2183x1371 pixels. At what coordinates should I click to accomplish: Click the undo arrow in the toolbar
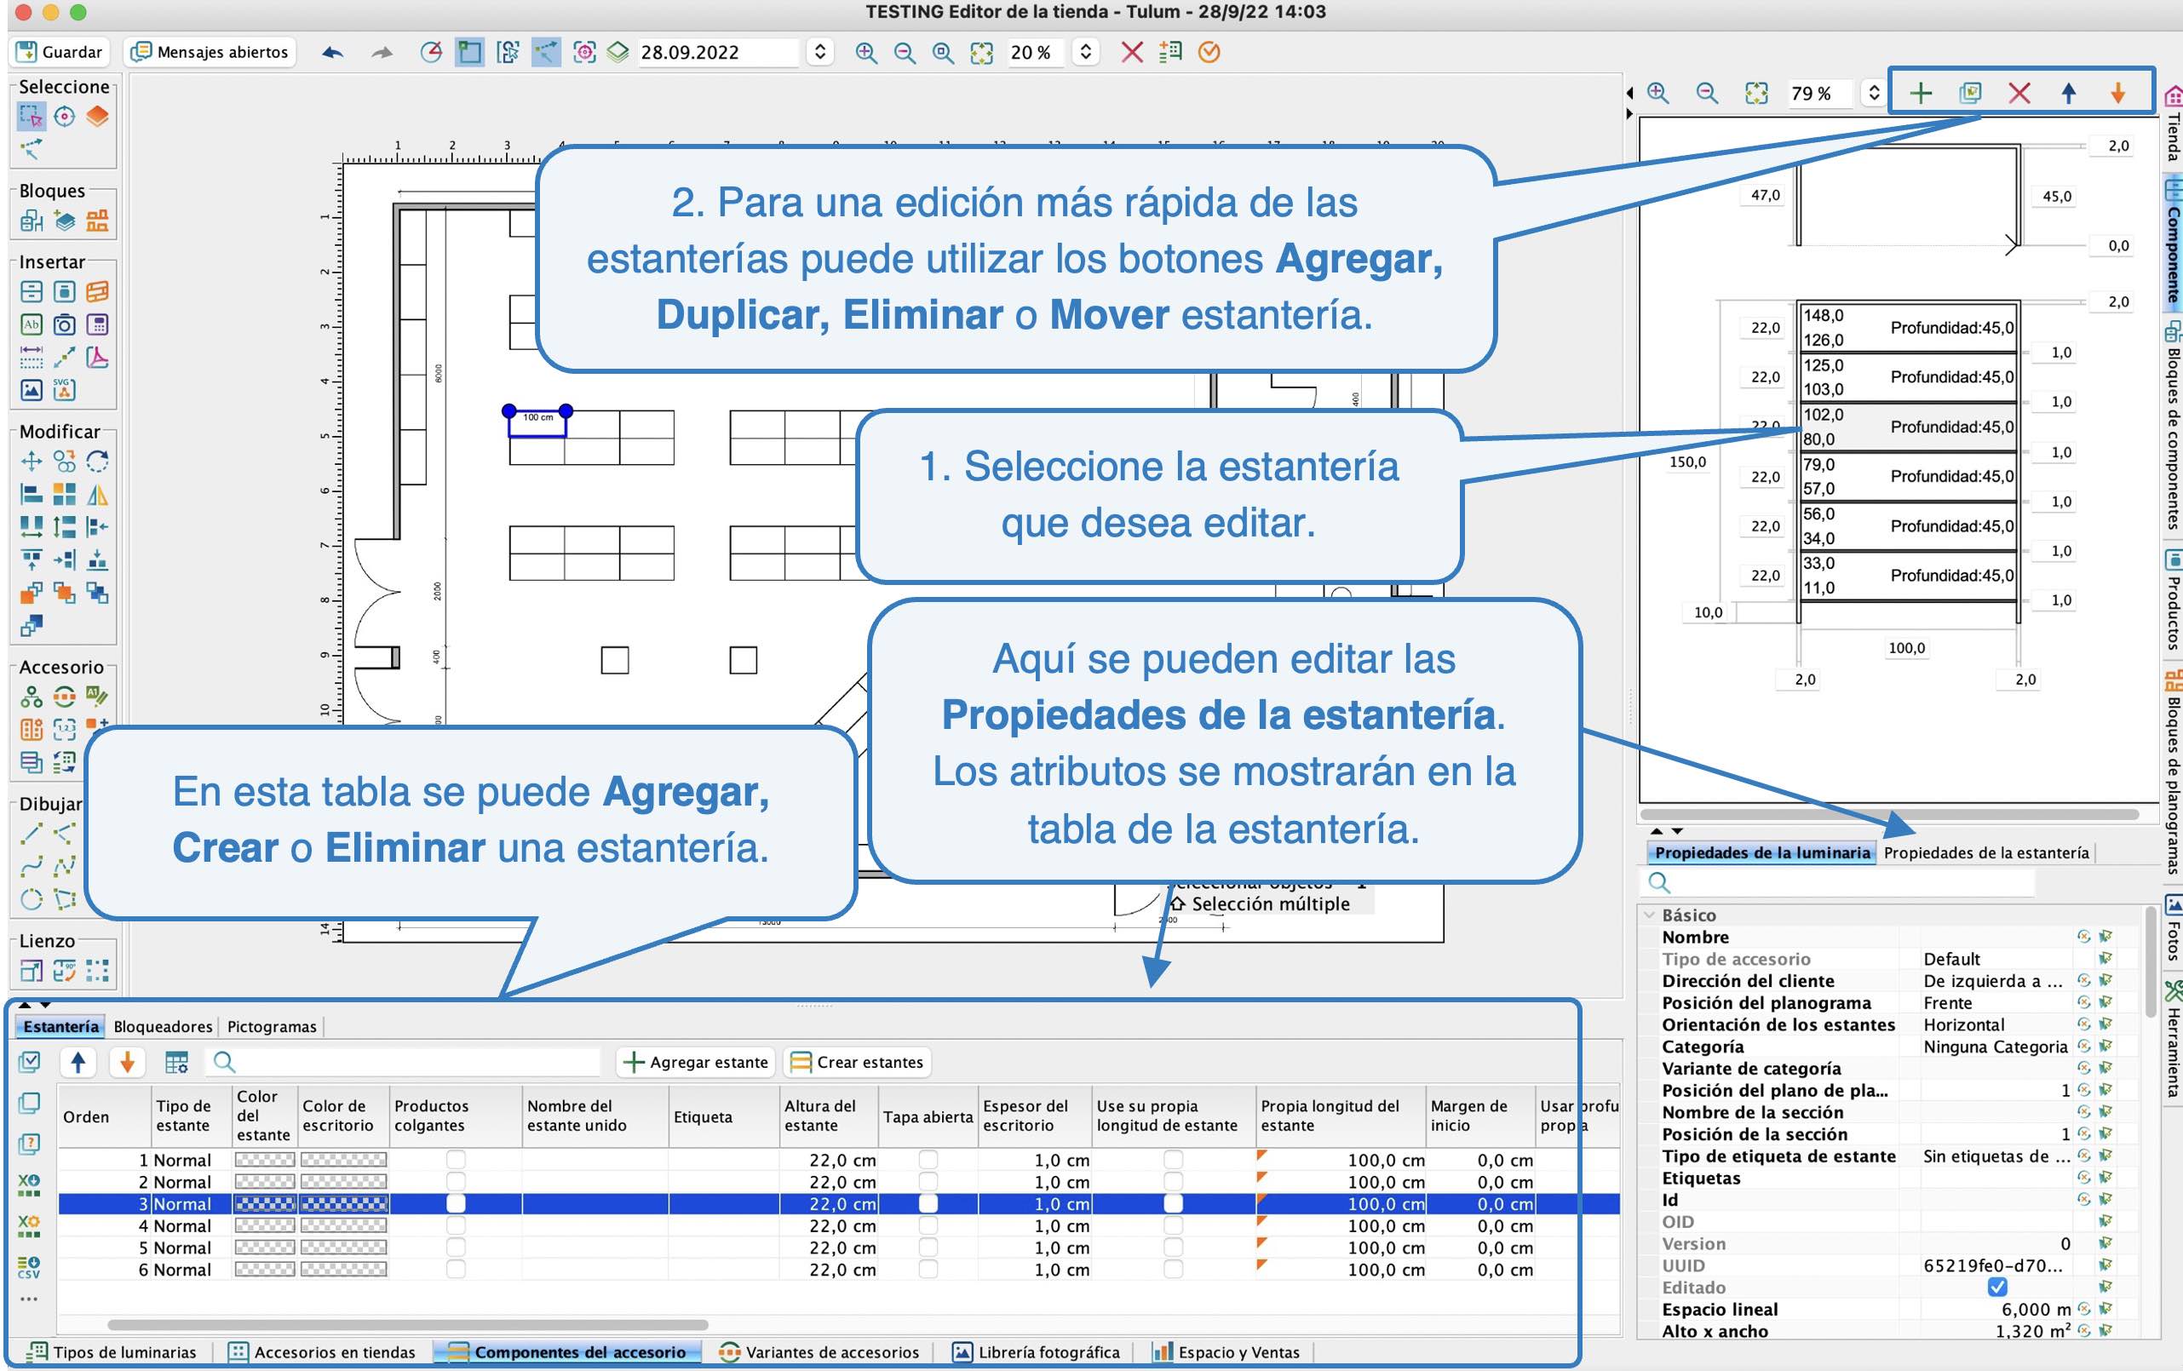[332, 53]
